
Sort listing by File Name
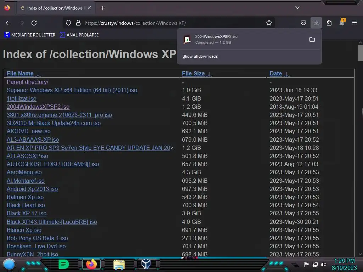pyautogui.click(x=20, y=74)
